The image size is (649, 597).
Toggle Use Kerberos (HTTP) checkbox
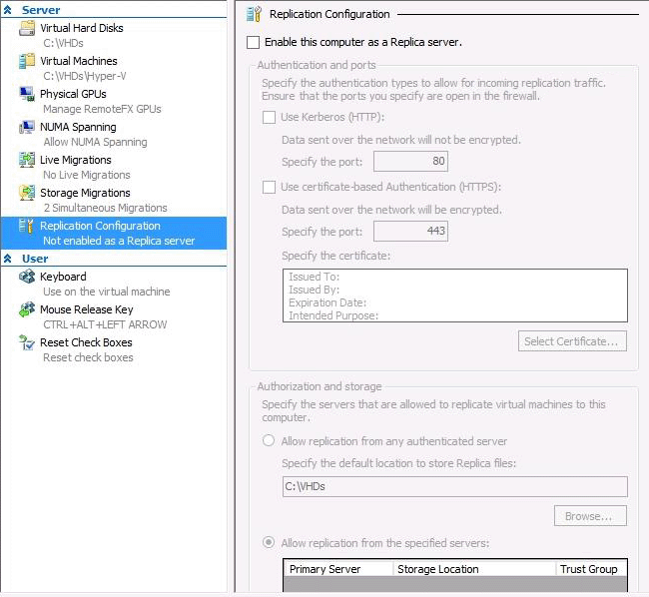click(269, 118)
